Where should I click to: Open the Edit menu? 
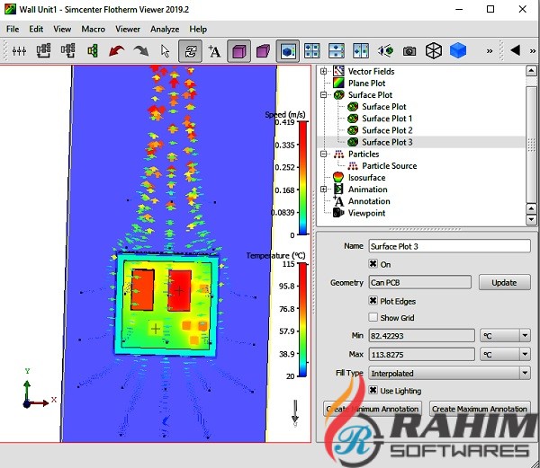pyautogui.click(x=36, y=30)
